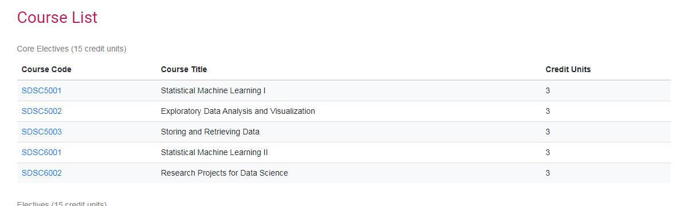Click the Credit Units column header
This screenshot has width=684, height=206.
pos(568,69)
